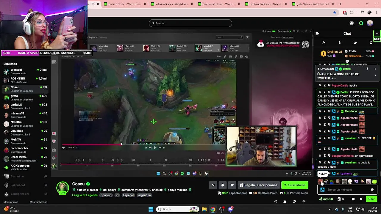Click Mostrar Menos in sidebar
This screenshot has height=214, width=381.
pyautogui.click(x=38, y=202)
